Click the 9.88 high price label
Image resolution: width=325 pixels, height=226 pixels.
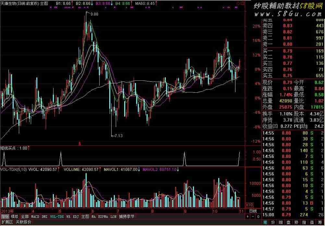tap(94, 14)
